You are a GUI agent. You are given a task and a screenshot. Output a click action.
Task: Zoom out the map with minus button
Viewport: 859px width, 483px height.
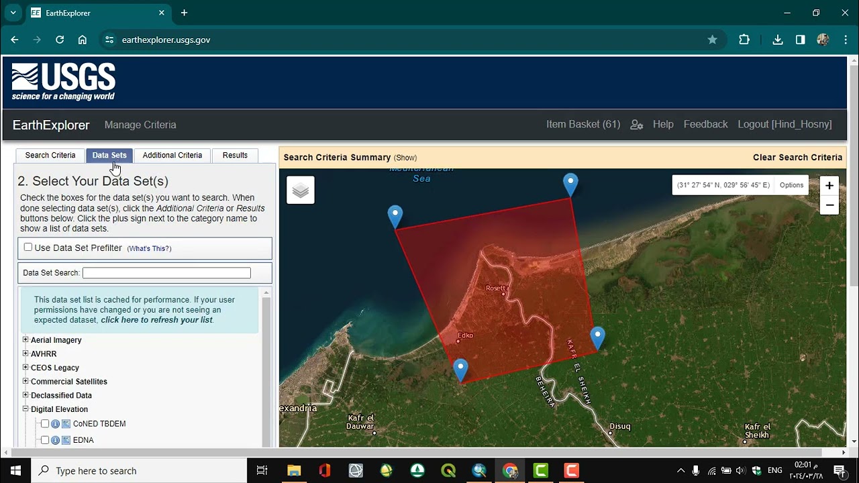[829, 205]
